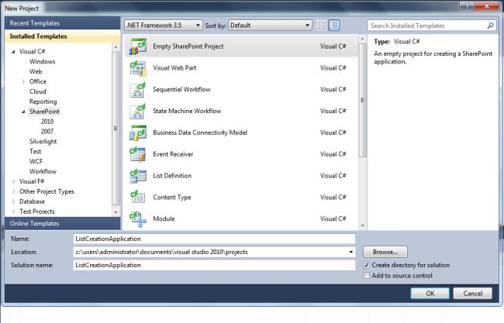504x323 pixels.
Task: Click into the Name field
Action: (214, 239)
